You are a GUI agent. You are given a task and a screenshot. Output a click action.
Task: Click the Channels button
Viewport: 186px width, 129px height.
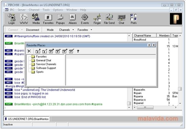(x=64, y=30)
